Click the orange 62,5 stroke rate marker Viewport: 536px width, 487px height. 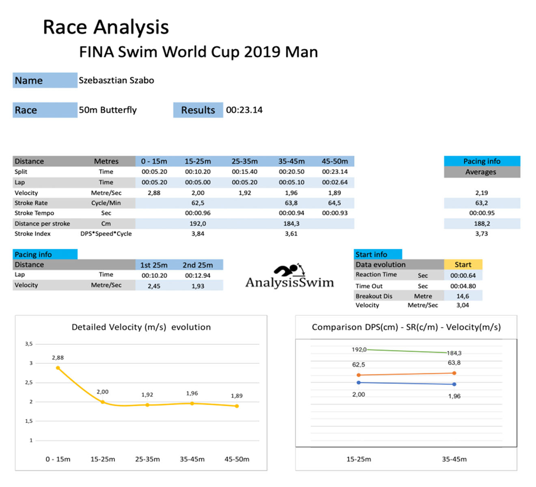pos(359,375)
